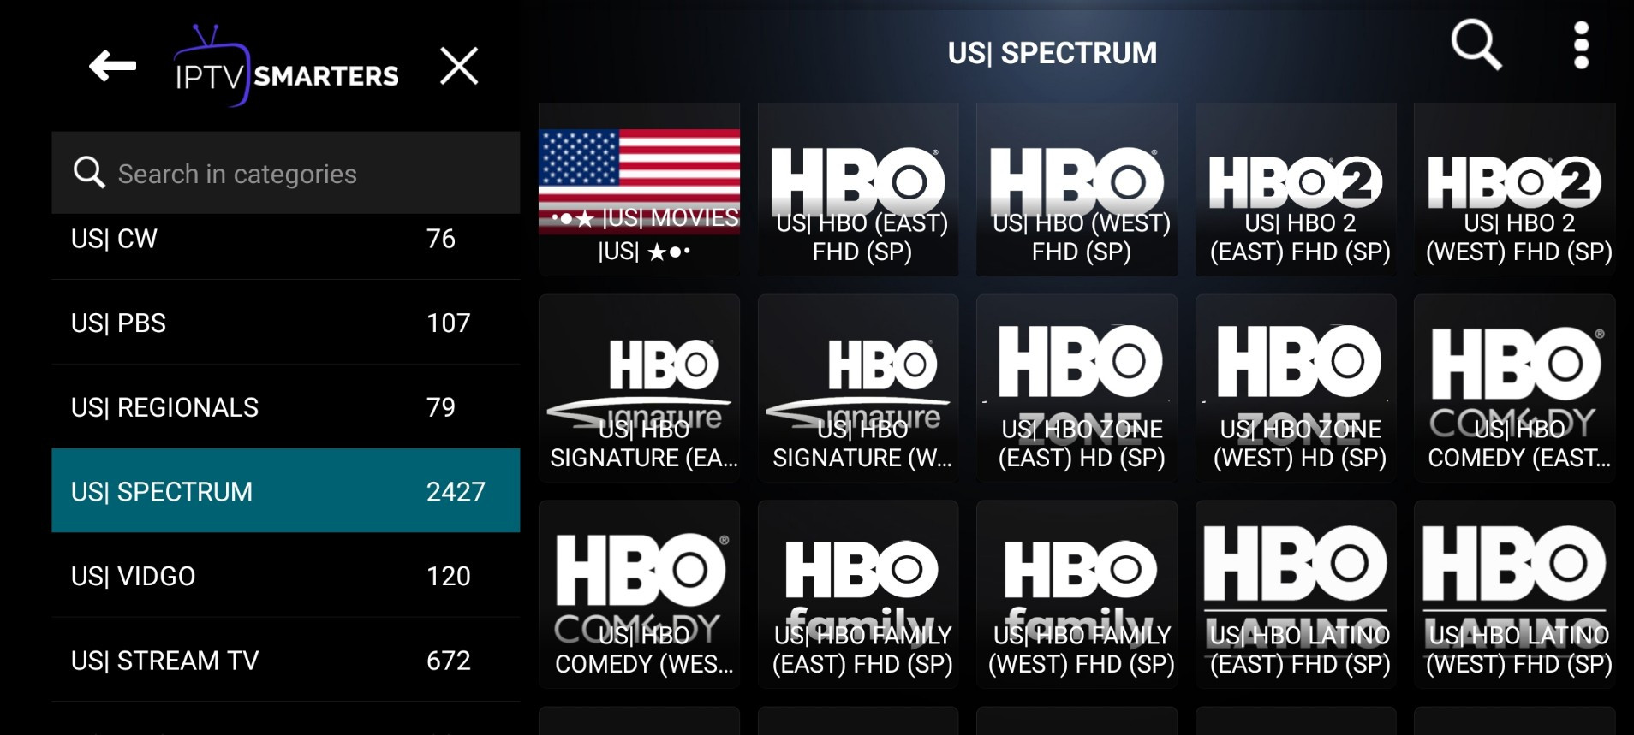
Task: Play US| HBO (EAST) FHD channel
Action: (x=858, y=189)
